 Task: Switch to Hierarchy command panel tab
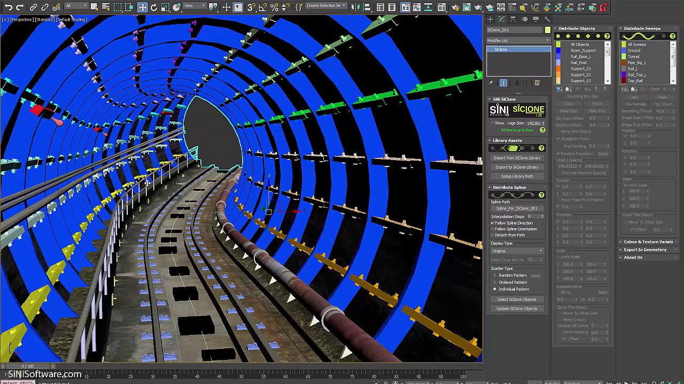coord(513,19)
